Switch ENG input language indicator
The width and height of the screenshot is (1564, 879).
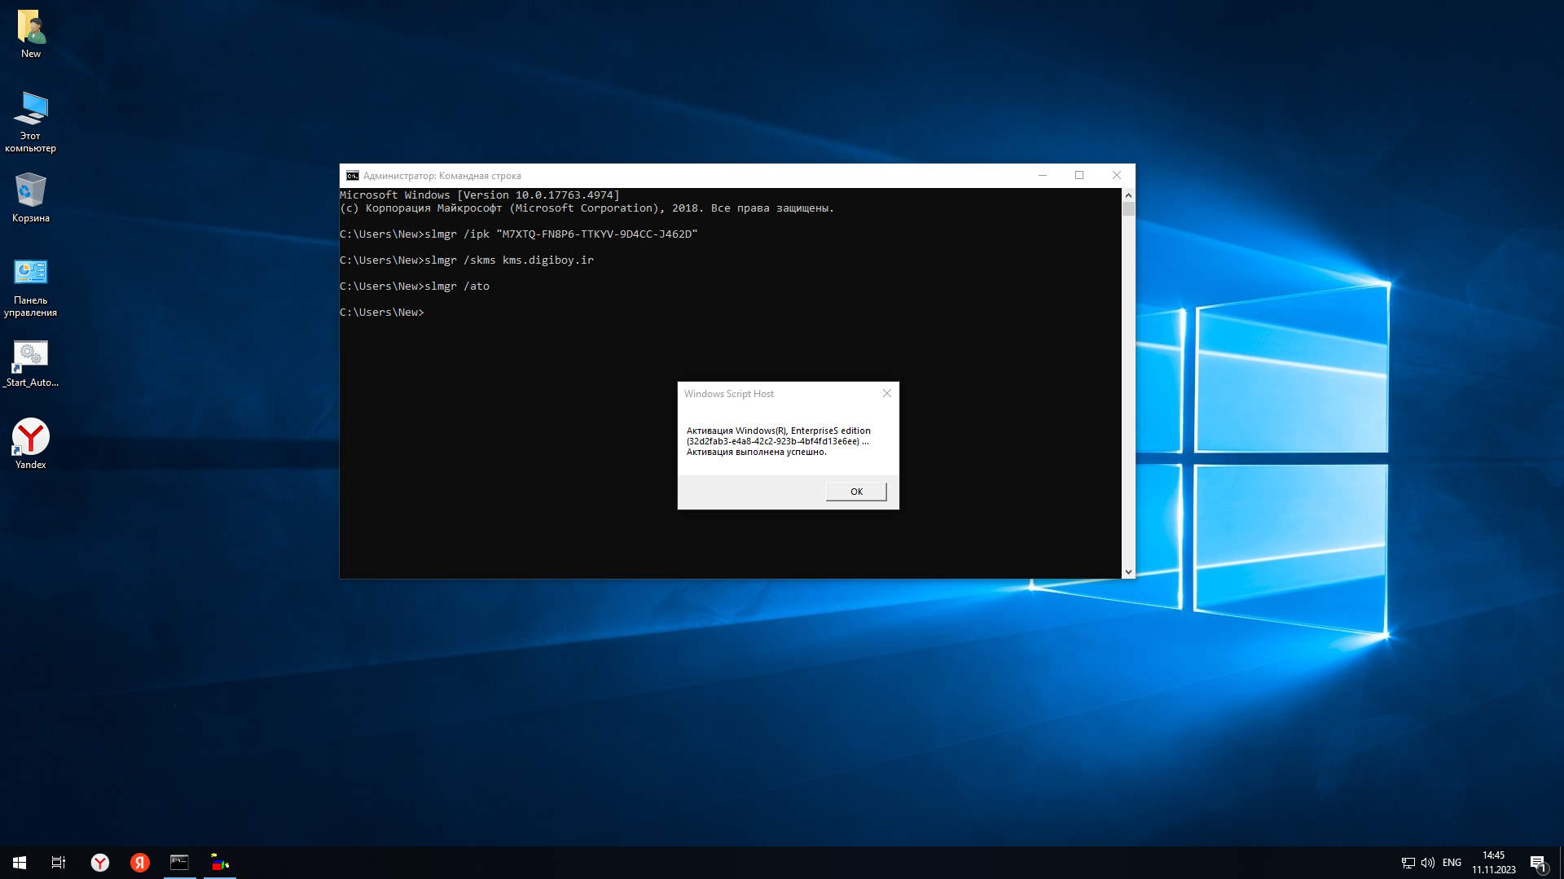pos(1452,863)
